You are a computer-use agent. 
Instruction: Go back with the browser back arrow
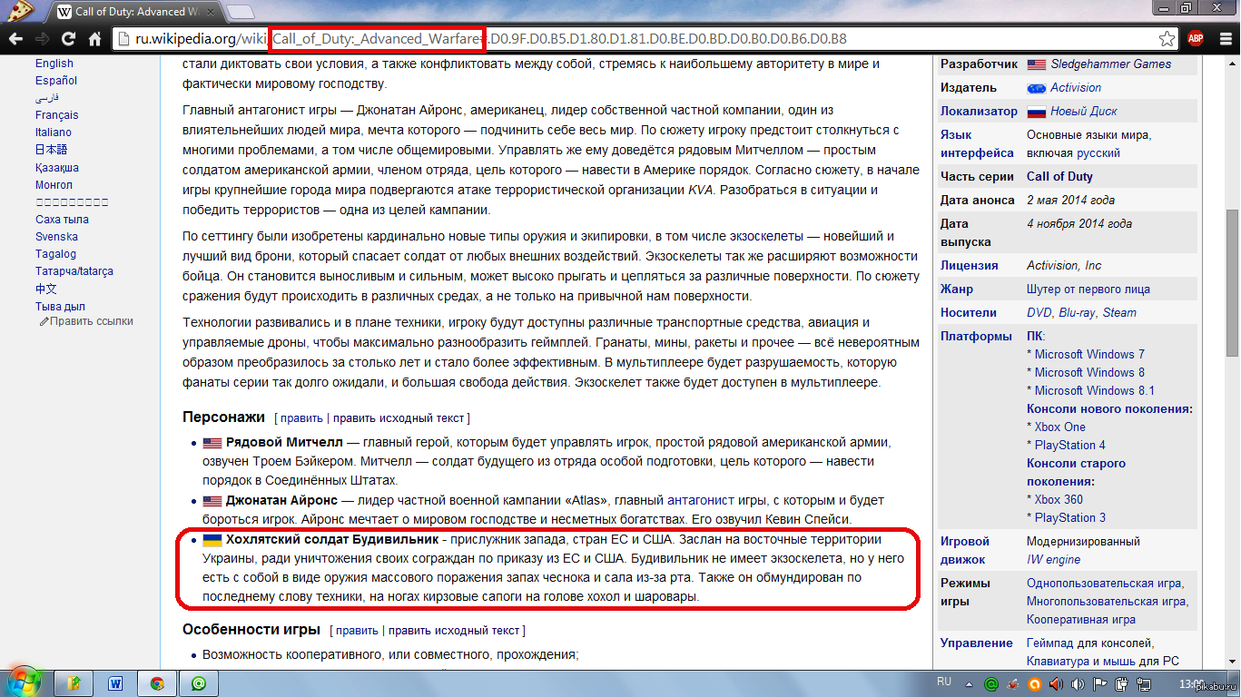pyautogui.click(x=15, y=39)
